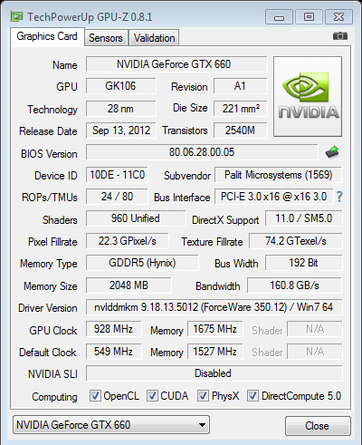Switch to the Validation tab
Screen dimensions: 362x445
(x=154, y=38)
